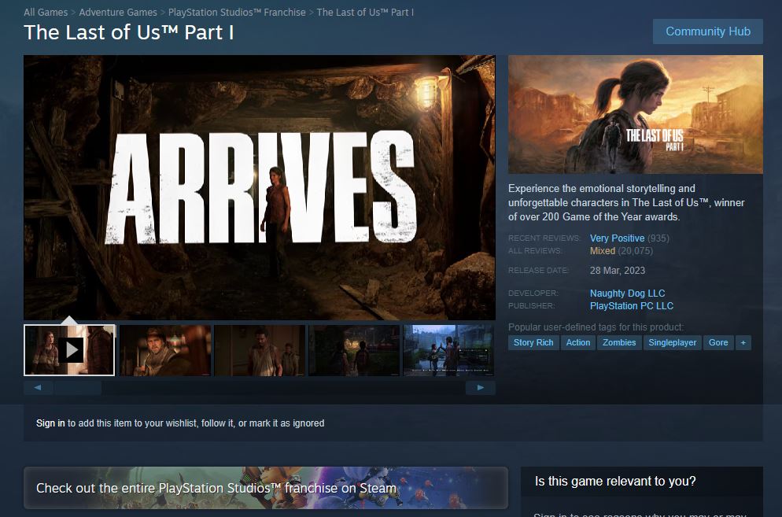The height and width of the screenshot is (517, 782).
Task: Open PlayStation Studios Franchise breadcrumb
Action: pos(237,13)
